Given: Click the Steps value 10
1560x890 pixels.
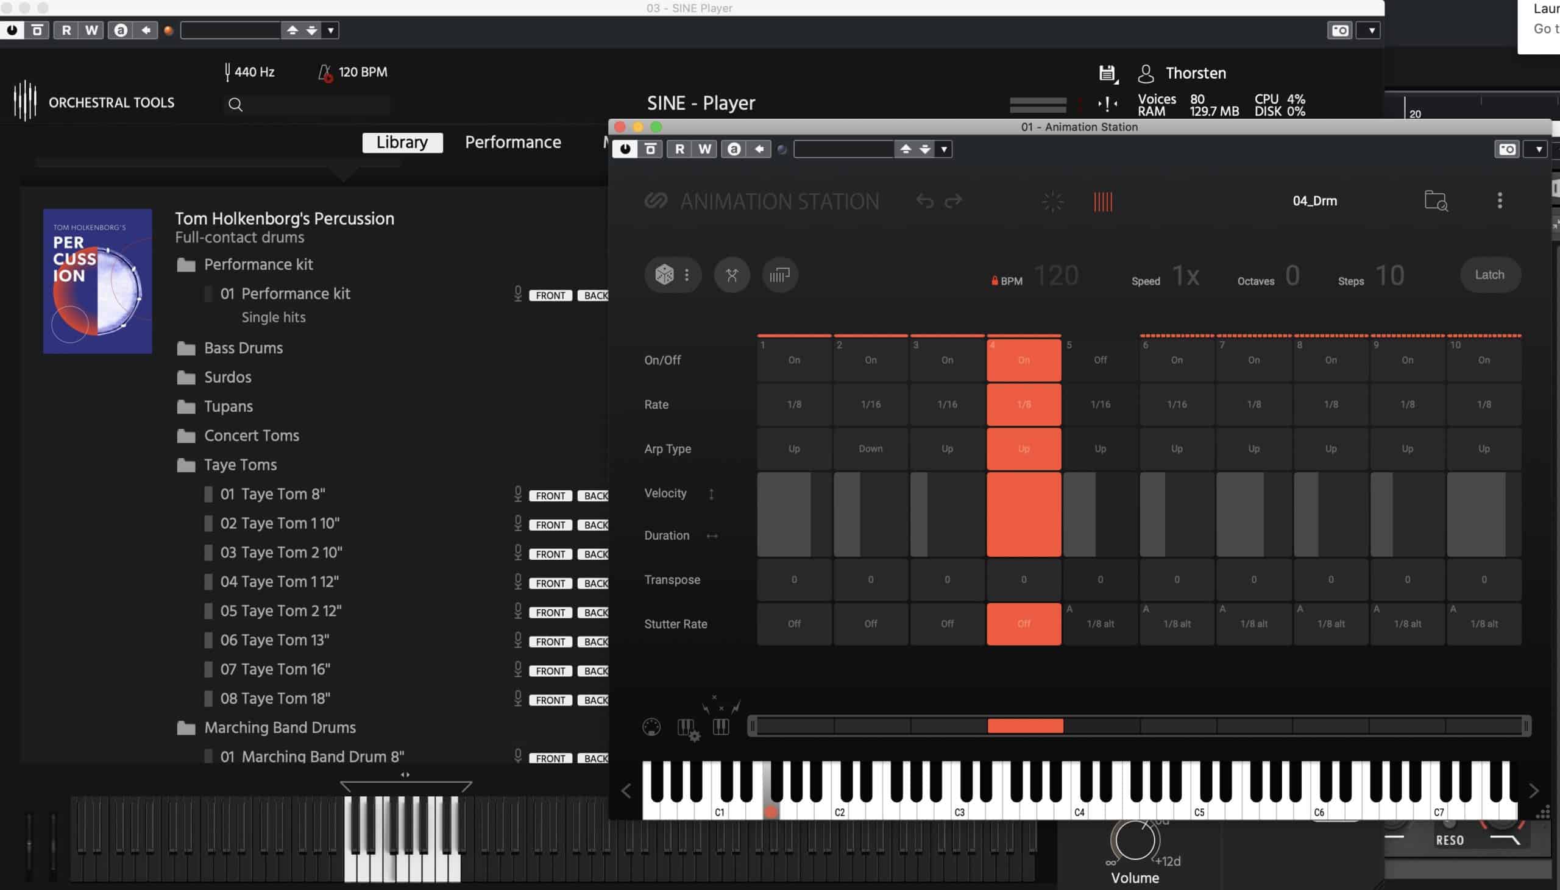Looking at the screenshot, I should tap(1389, 276).
